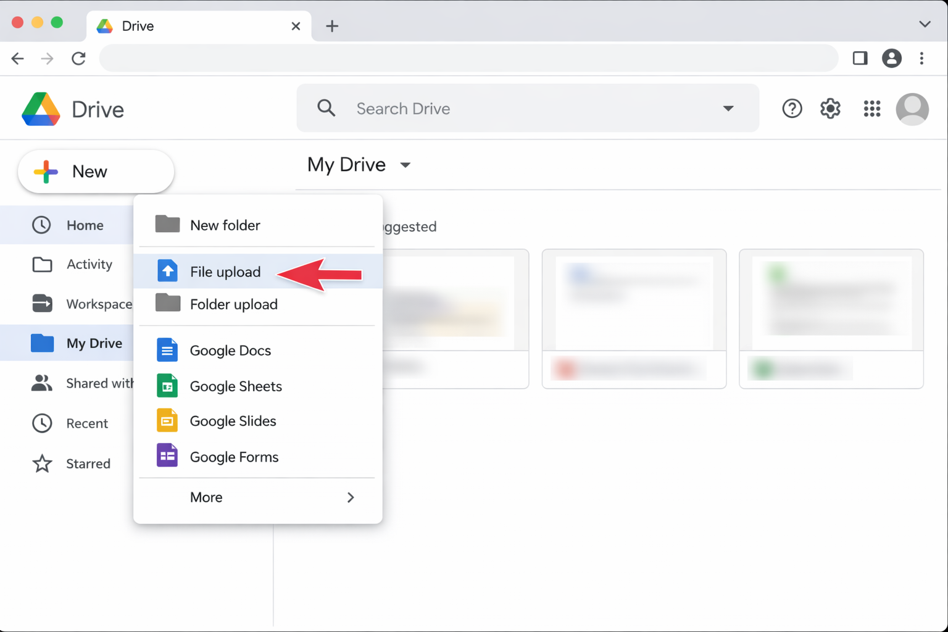Open the More menu item
Viewport: 948px width, 632px height.
click(258, 497)
